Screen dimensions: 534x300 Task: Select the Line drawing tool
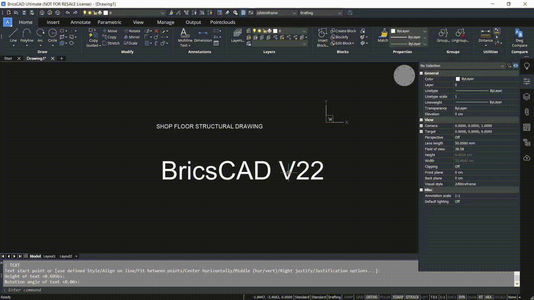coord(13,35)
